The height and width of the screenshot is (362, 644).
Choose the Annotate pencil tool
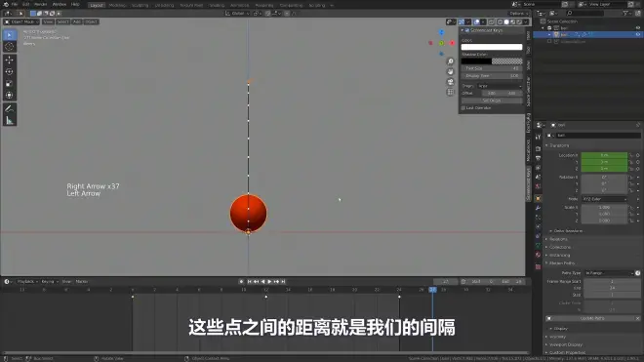[9, 109]
